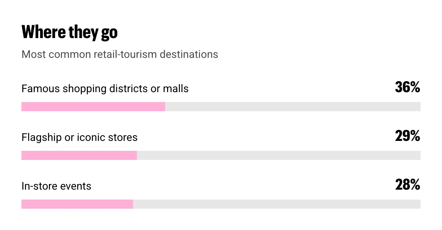Click the 36% value

[408, 87]
